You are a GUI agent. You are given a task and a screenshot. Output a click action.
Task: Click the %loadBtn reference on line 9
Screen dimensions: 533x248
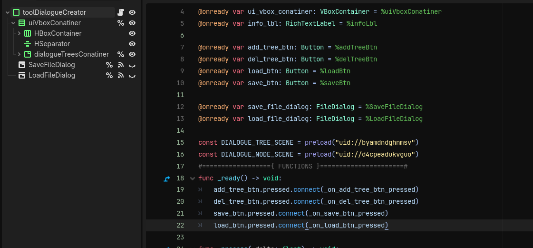click(335, 71)
